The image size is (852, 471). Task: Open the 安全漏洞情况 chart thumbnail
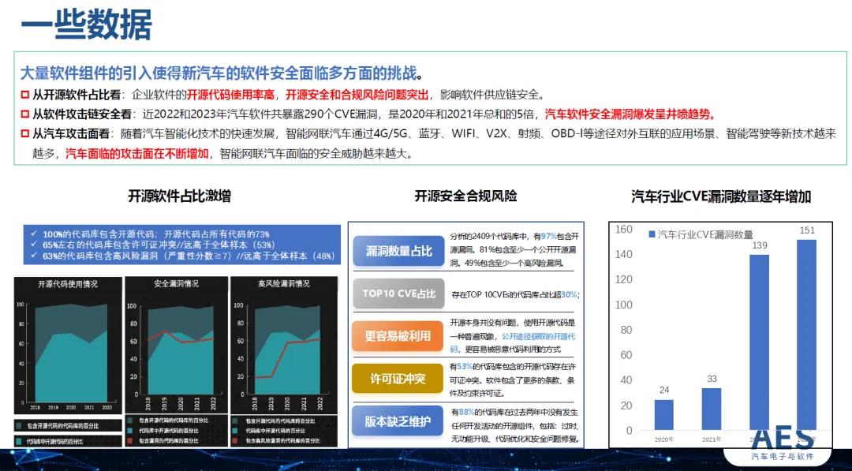(175, 346)
